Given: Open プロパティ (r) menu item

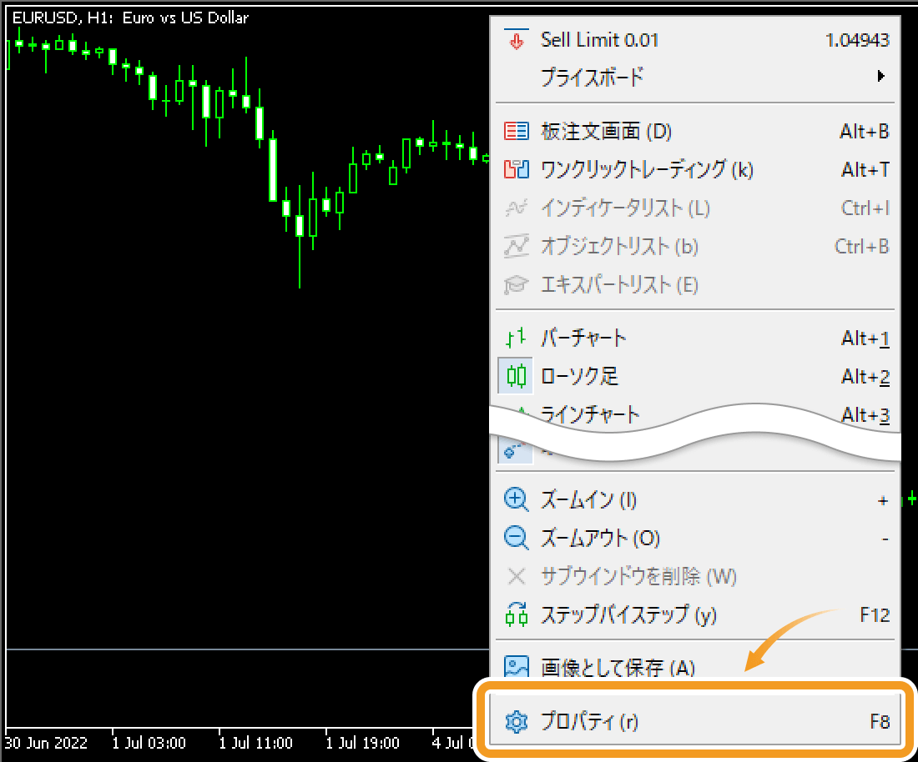Looking at the screenshot, I should pyautogui.click(x=695, y=720).
